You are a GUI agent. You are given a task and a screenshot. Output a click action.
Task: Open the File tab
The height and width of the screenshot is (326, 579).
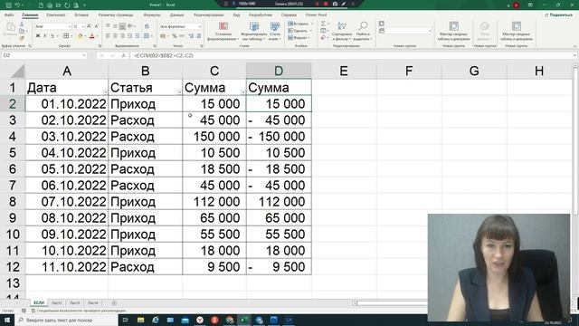[9, 15]
